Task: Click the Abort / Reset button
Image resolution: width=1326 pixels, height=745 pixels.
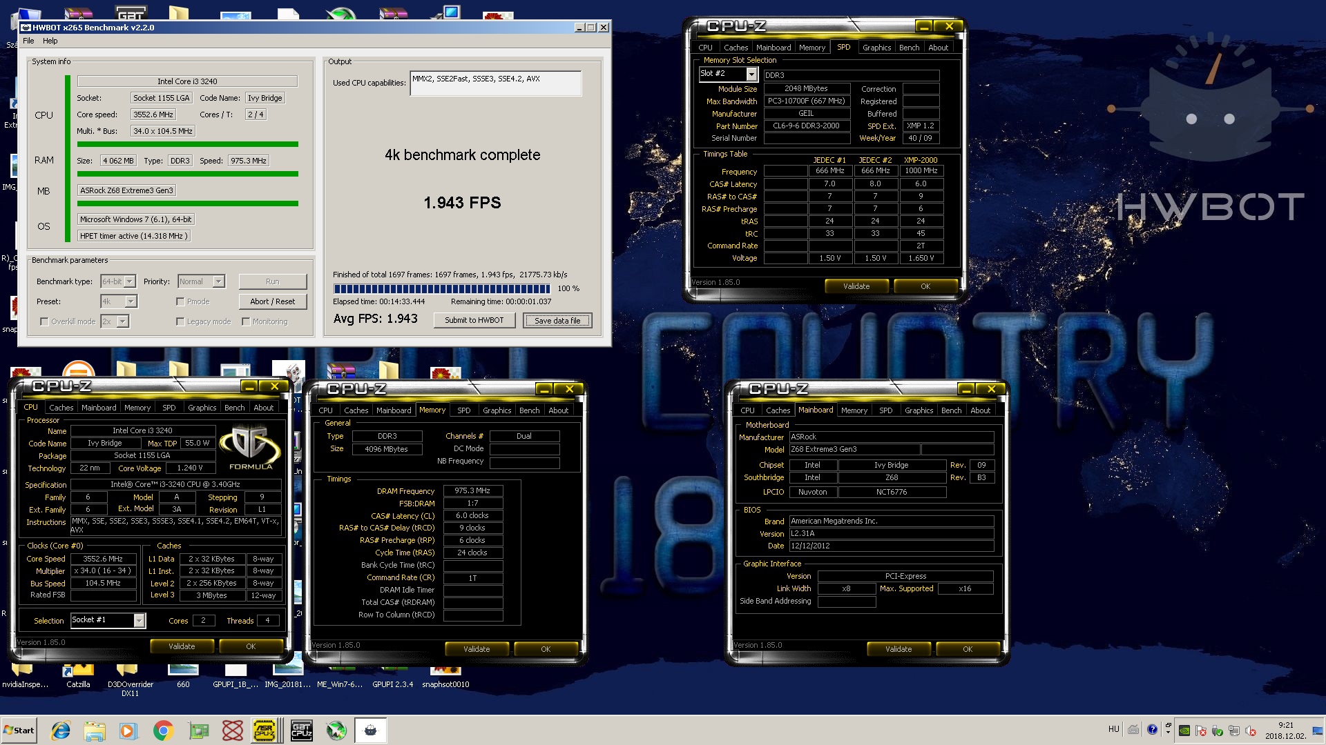Action: [x=273, y=301]
